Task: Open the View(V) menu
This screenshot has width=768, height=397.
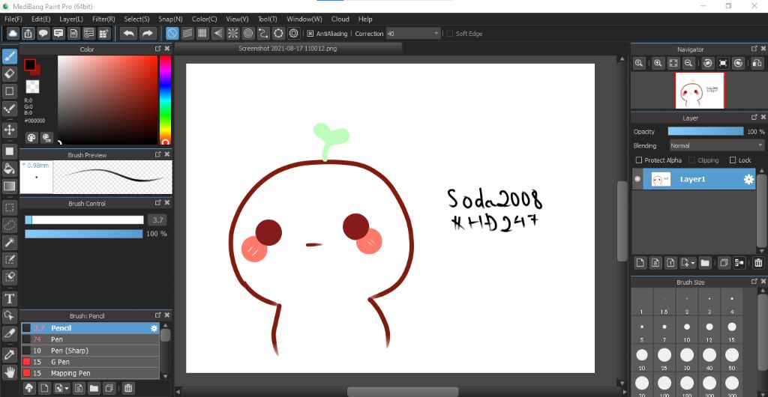Action: [237, 19]
